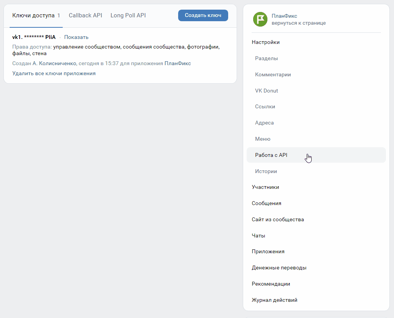Click the ПланФикс community name in sidebar
Image resolution: width=394 pixels, height=318 pixels.
(x=284, y=16)
